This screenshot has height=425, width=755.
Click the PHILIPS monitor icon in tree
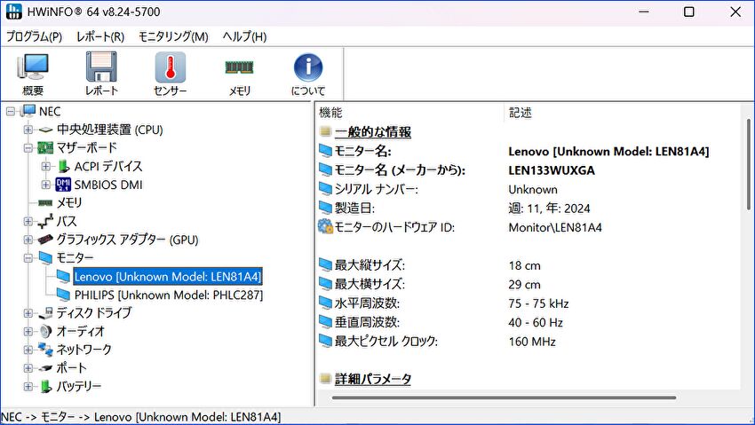[x=64, y=295]
